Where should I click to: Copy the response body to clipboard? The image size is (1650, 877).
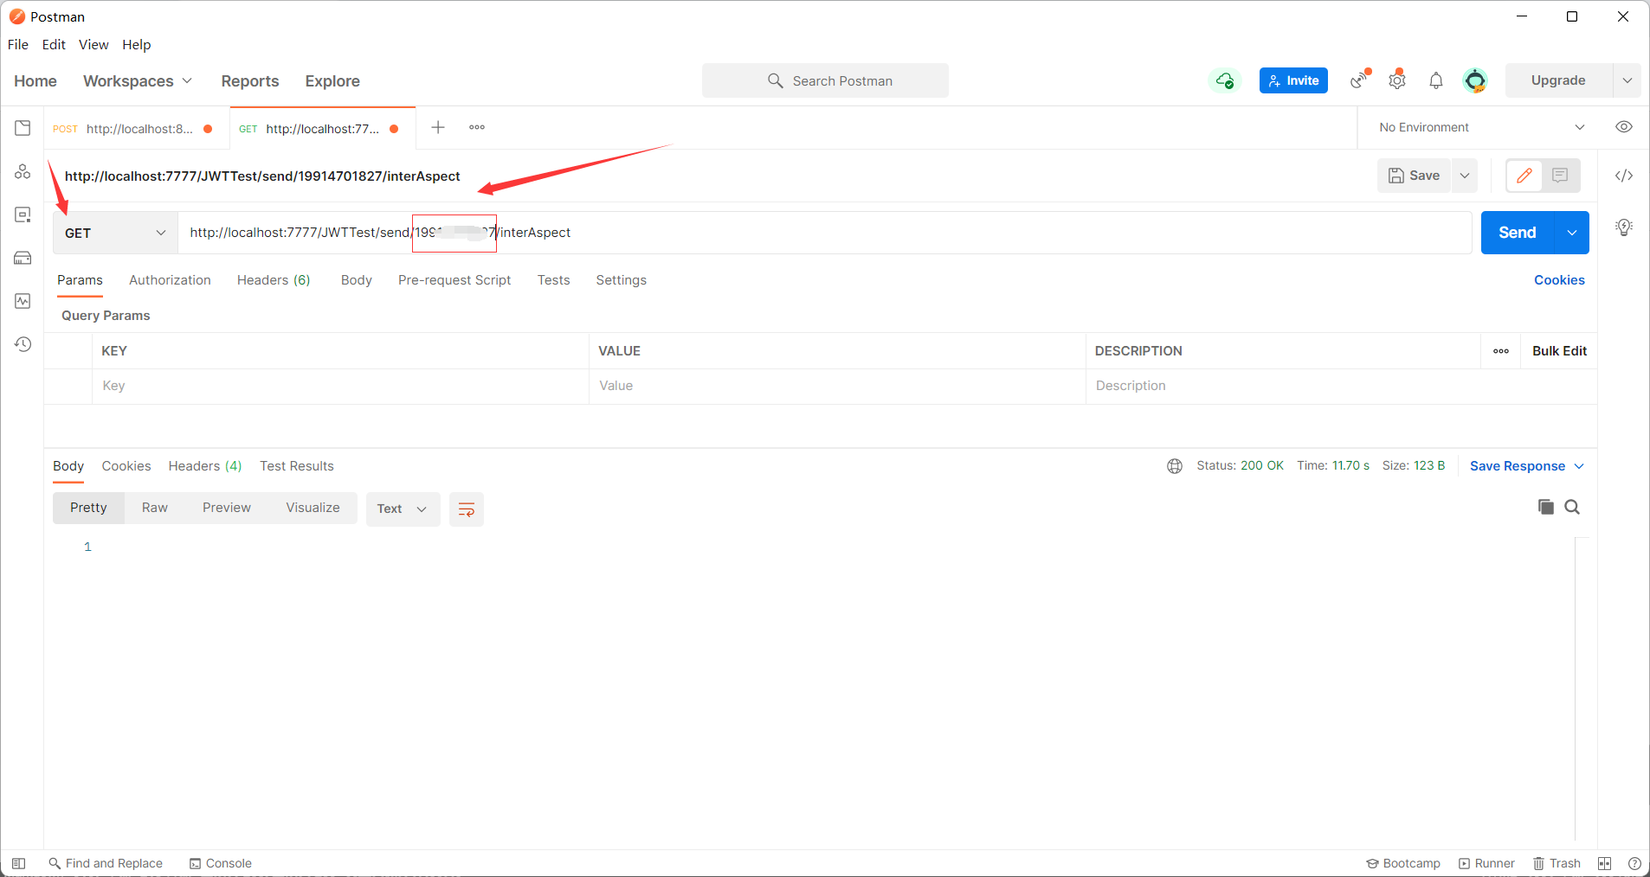[x=1546, y=507]
